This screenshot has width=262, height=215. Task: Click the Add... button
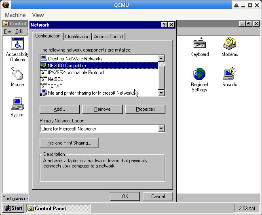(x=59, y=109)
